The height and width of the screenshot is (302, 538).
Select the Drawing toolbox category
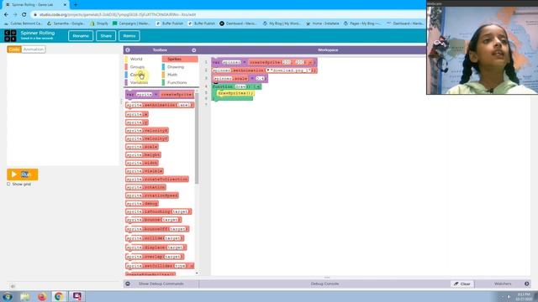176,67
